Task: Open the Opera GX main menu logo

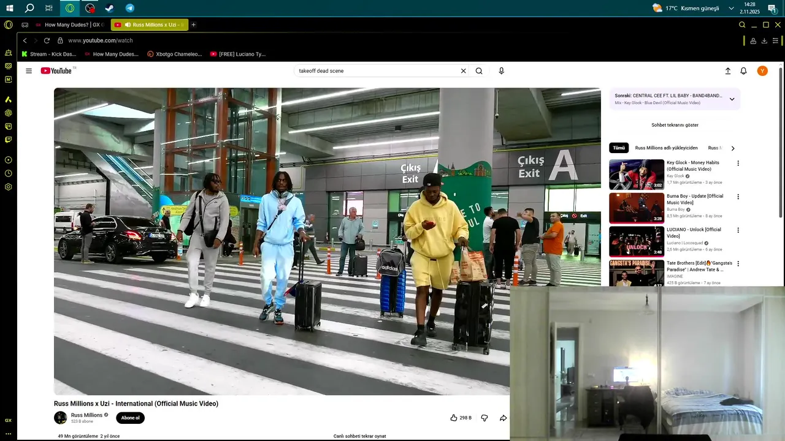Action: coord(8,24)
